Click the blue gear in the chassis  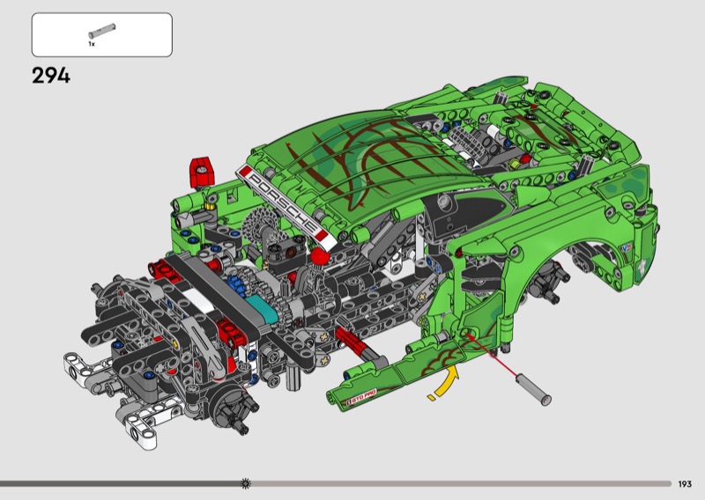(236, 288)
